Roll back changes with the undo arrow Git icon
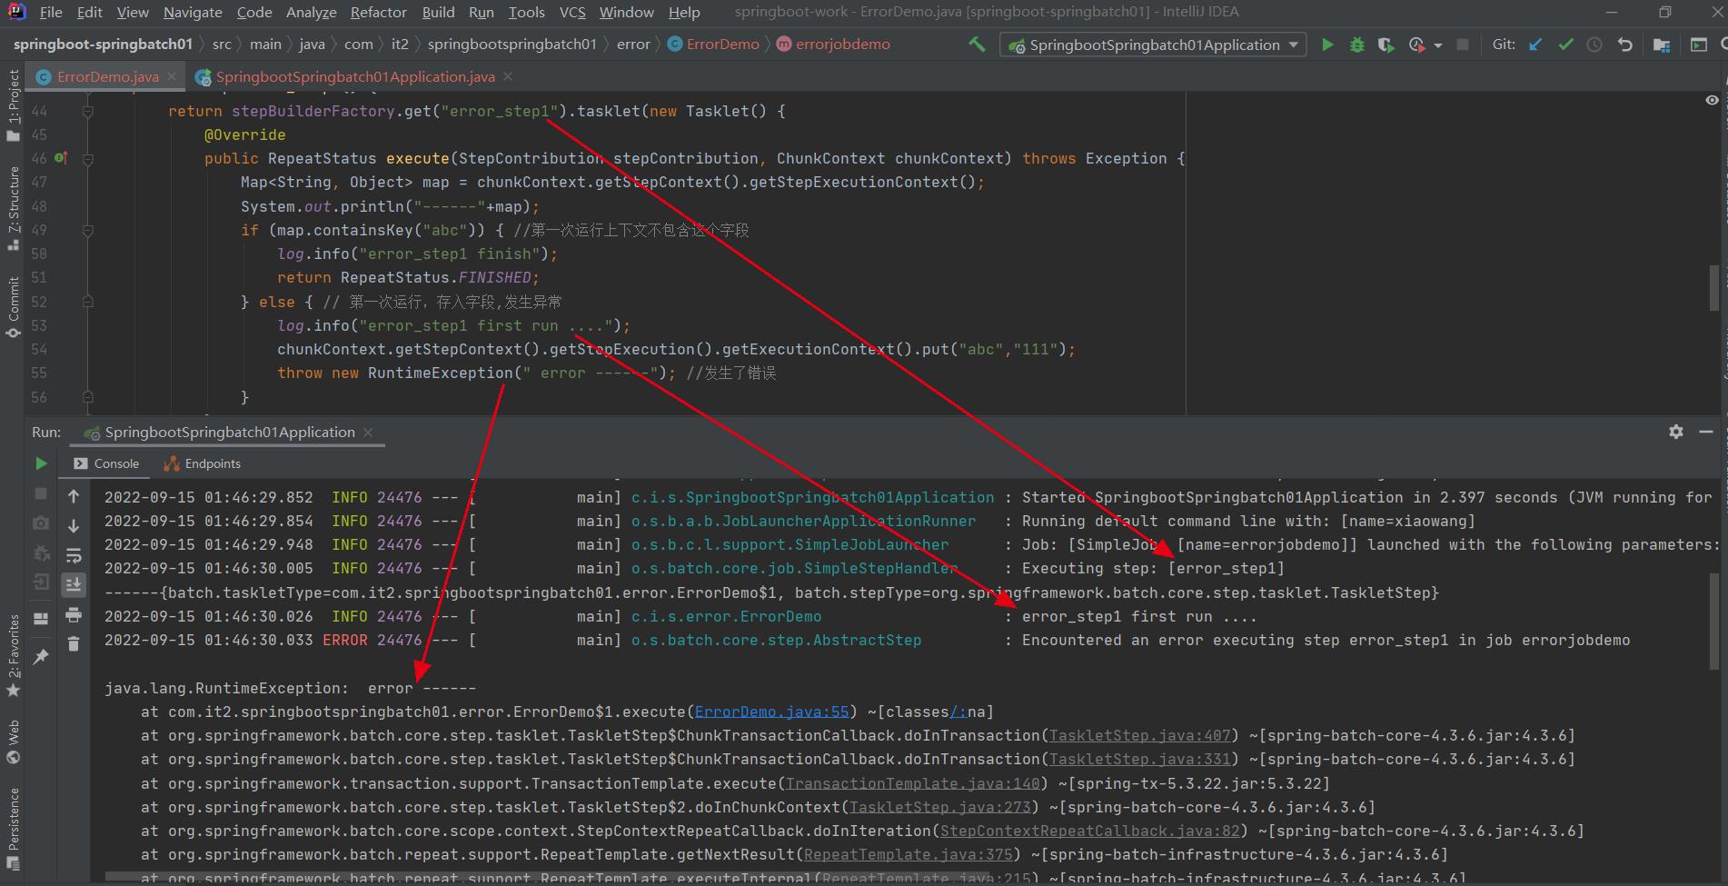The width and height of the screenshot is (1728, 886). (x=1625, y=44)
